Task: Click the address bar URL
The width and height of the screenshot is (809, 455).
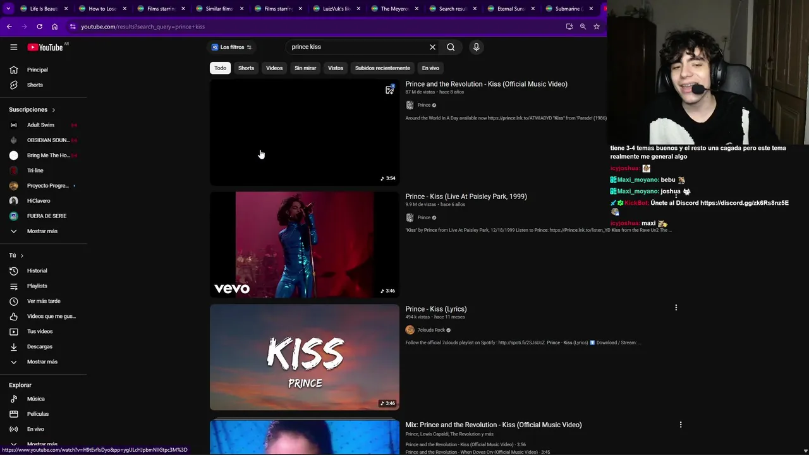Action: [x=143, y=27]
